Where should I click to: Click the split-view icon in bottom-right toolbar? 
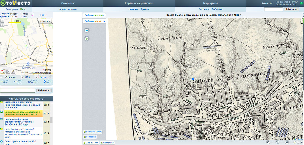tap(298, 142)
